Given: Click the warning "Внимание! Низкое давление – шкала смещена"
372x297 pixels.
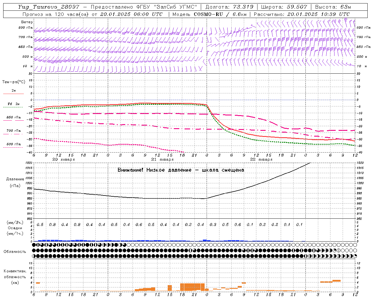Looking at the screenshot, I should [181, 170].
